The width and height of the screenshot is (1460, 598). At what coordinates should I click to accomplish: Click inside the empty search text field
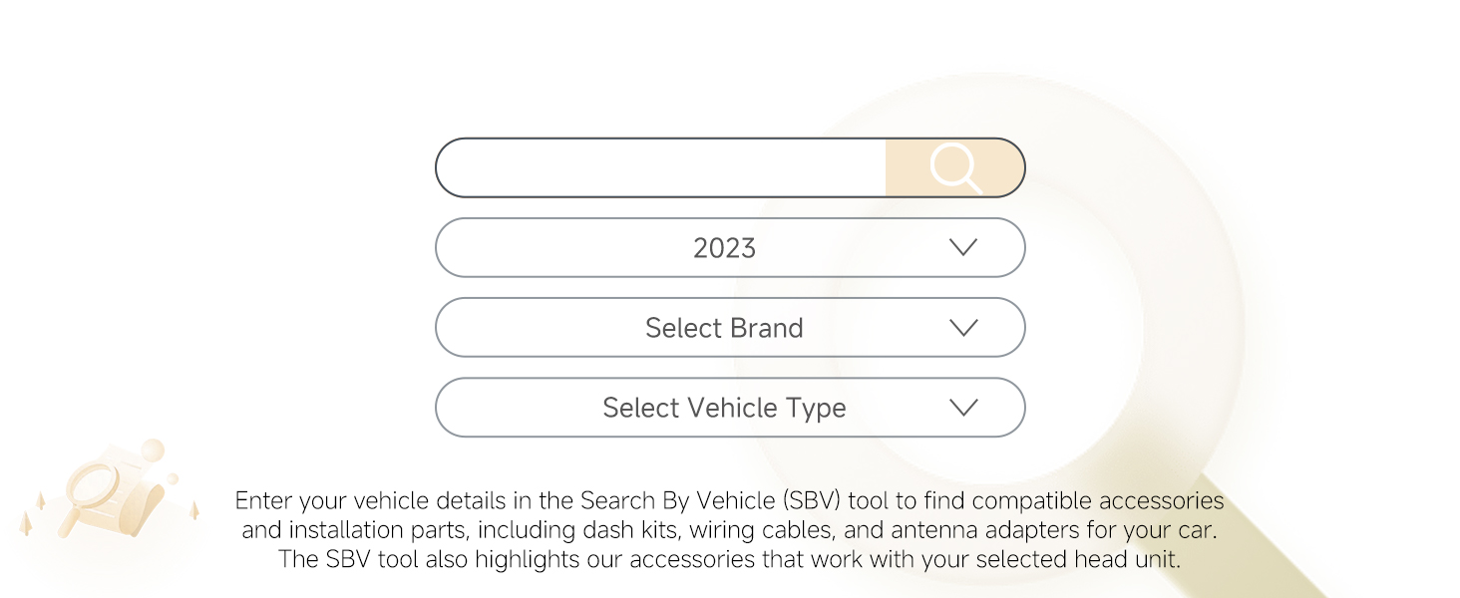pyautogui.click(x=660, y=167)
